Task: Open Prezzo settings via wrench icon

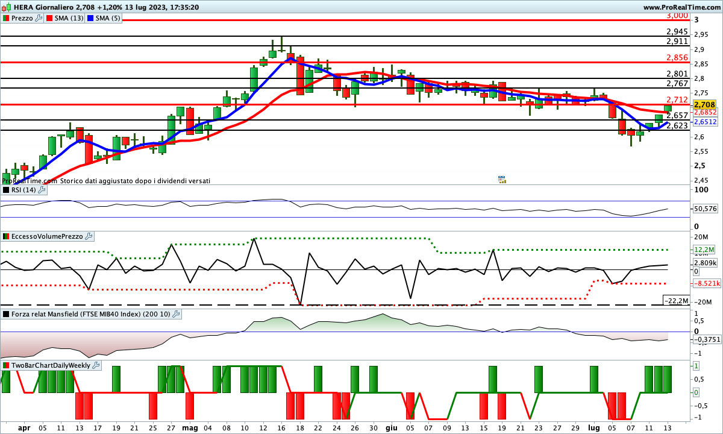Action: [39, 18]
